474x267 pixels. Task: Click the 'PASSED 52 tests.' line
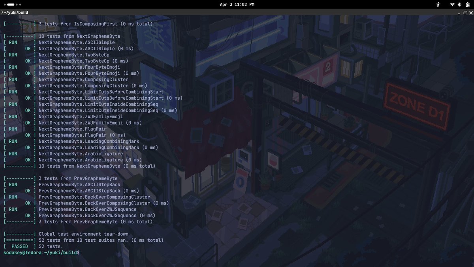[x=33, y=246]
